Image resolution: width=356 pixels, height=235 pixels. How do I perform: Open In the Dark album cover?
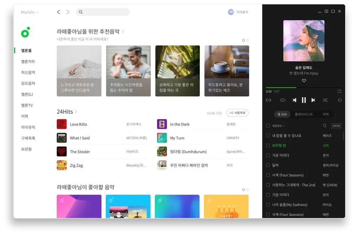tap(162, 124)
